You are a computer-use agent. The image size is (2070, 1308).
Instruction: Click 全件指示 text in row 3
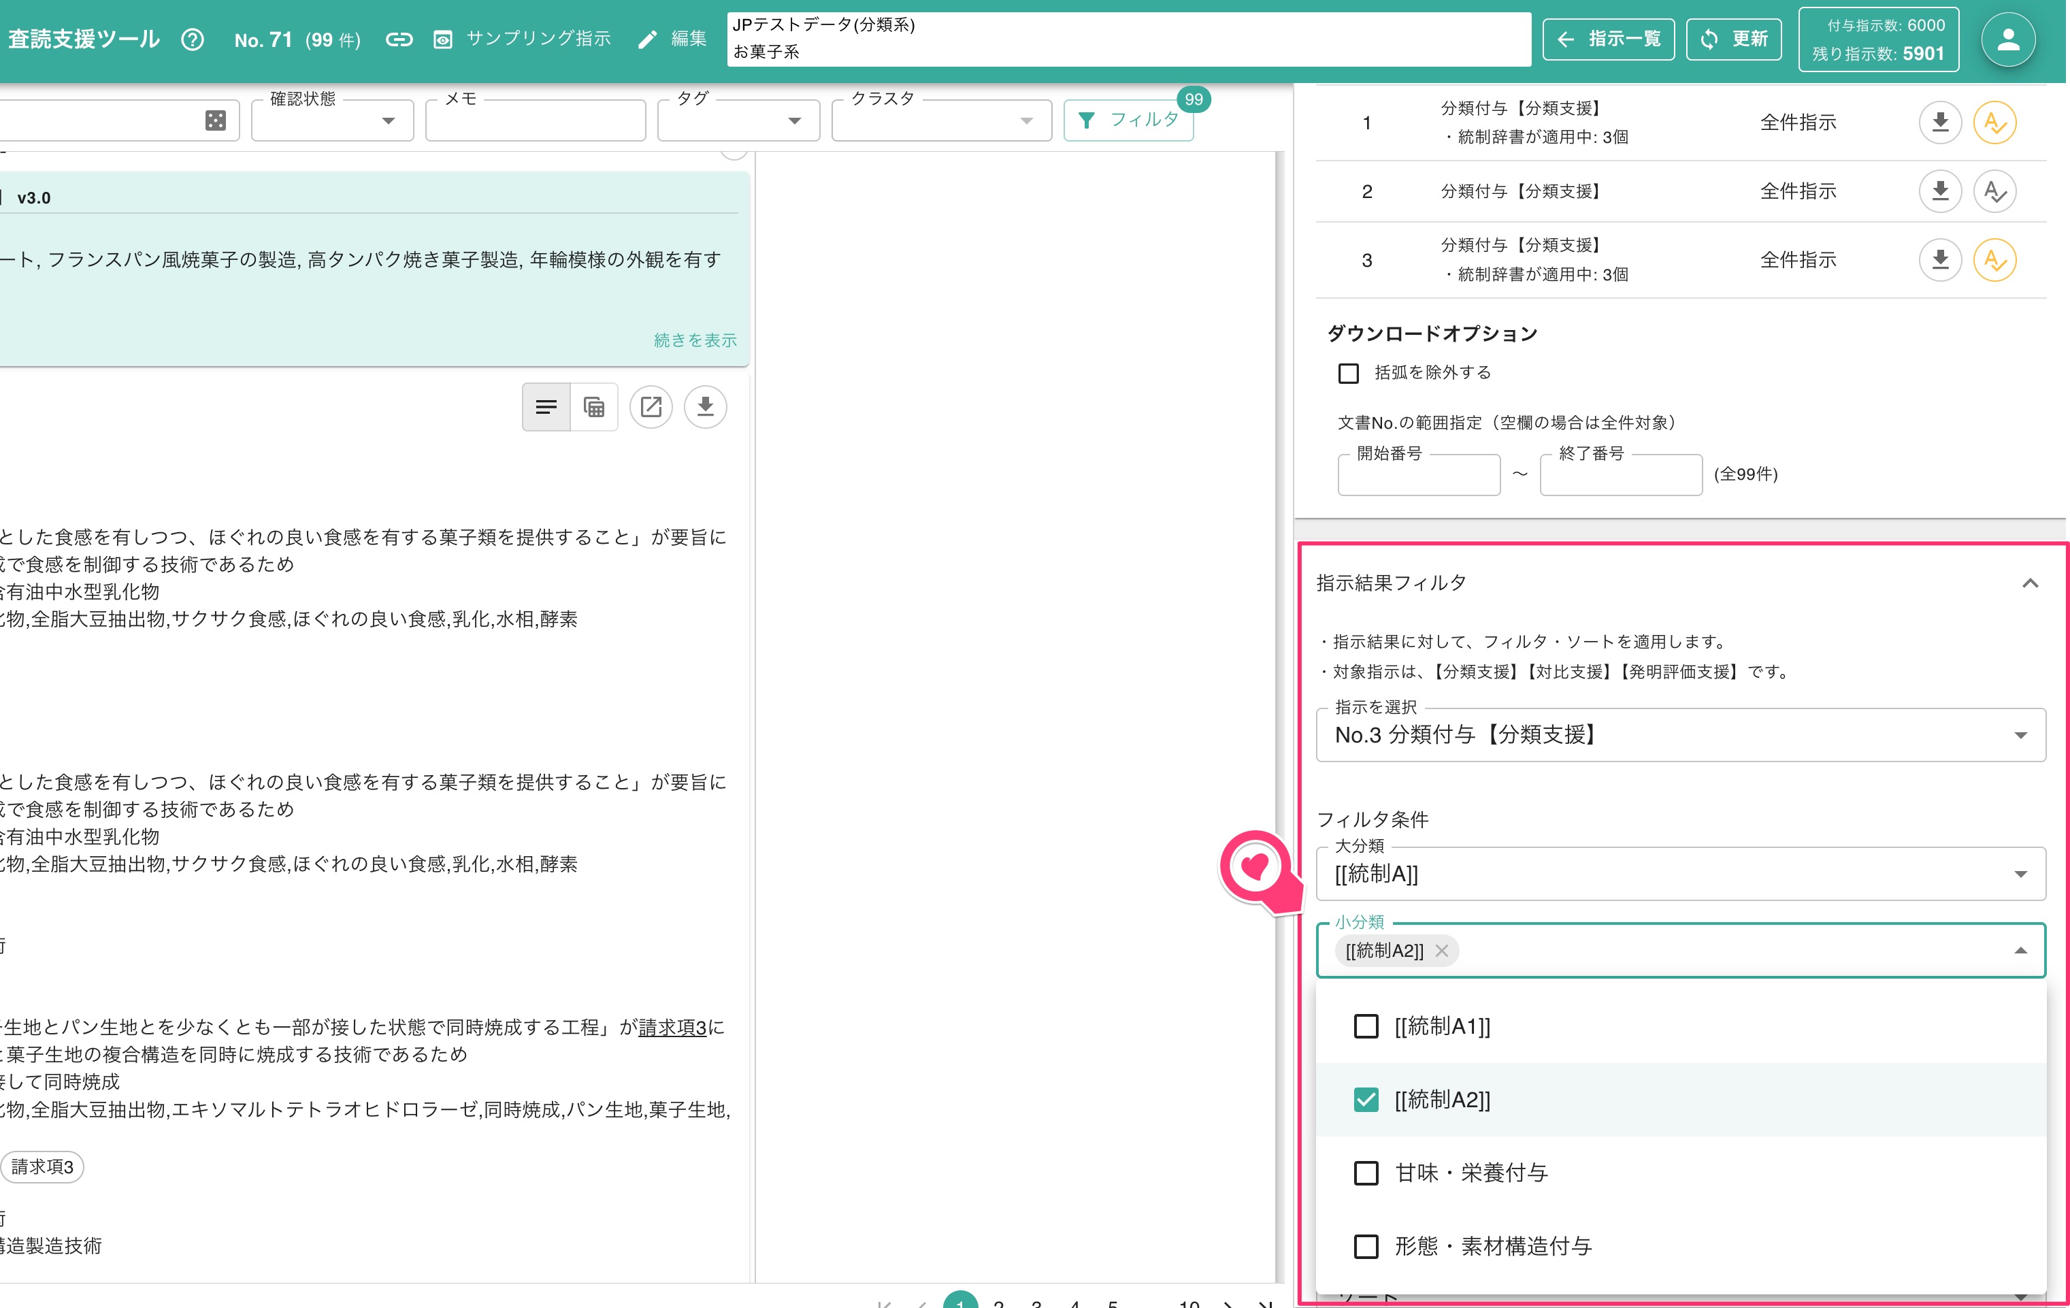[x=1798, y=260]
